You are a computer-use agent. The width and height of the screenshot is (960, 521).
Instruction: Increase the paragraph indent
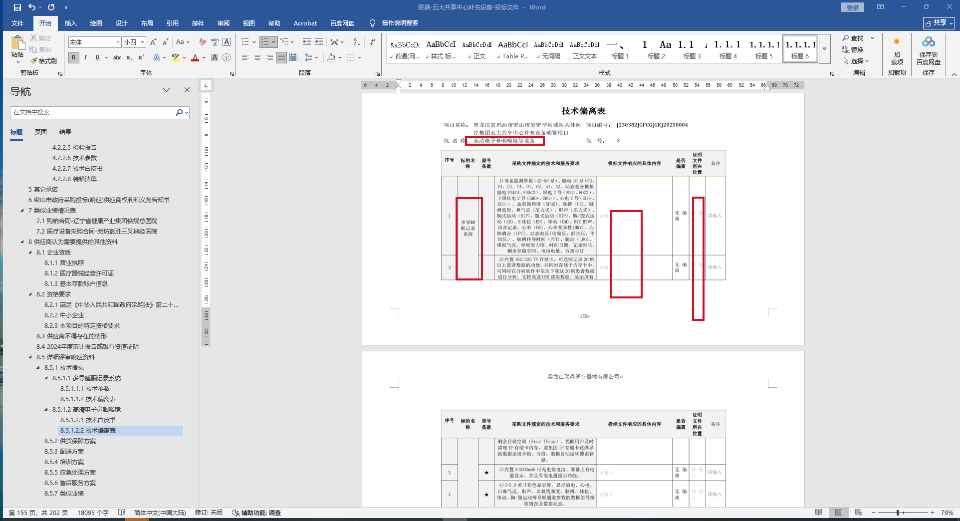tap(319, 42)
